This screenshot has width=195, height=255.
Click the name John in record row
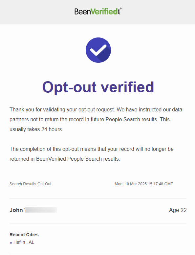click(16, 210)
